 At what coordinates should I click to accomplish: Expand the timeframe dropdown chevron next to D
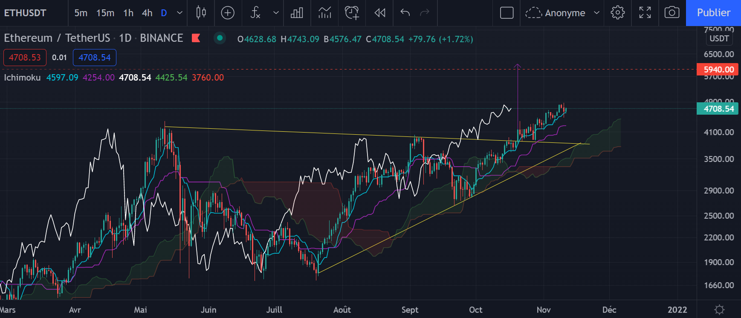[x=180, y=13]
